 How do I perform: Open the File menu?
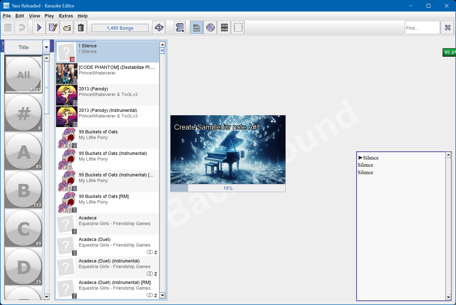pos(7,16)
